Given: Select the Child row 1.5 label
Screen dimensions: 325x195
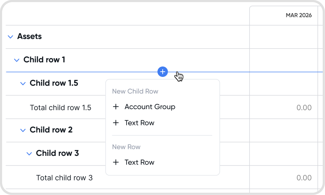Looking at the screenshot, I should pyautogui.click(x=54, y=83).
